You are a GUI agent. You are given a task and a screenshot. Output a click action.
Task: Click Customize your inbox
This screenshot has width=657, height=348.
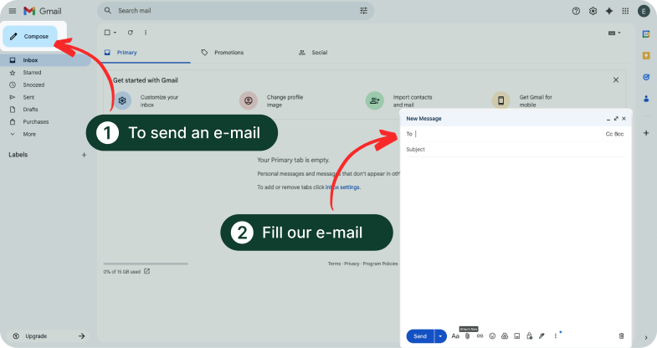coord(147,101)
